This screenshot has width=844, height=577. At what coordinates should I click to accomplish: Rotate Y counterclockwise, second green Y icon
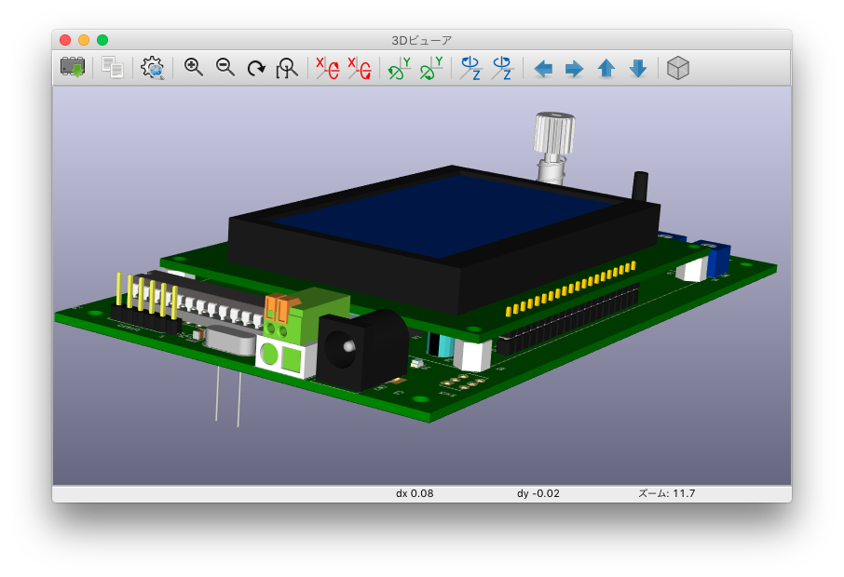tap(431, 68)
